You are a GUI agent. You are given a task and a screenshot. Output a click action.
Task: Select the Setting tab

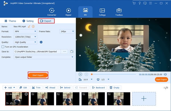pos(28,21)
